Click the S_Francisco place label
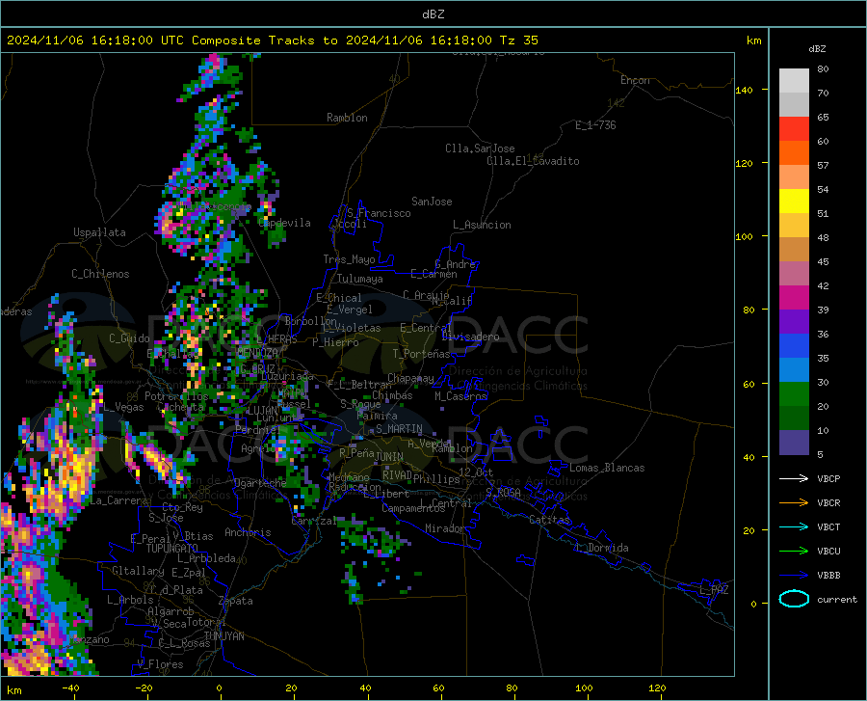 click(379, 213)
